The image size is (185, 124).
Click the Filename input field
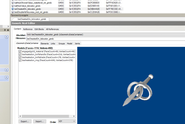[x=106, y=39]
